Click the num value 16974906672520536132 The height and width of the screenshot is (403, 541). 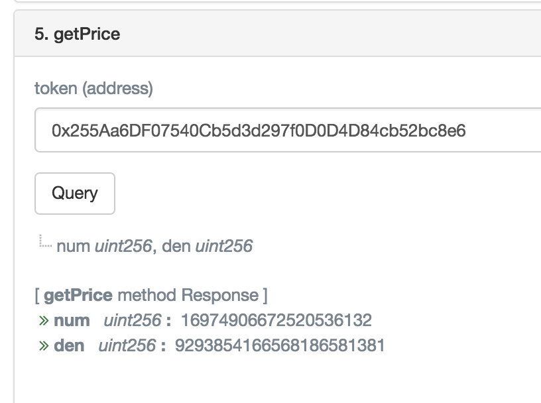(x=276, y=321)
